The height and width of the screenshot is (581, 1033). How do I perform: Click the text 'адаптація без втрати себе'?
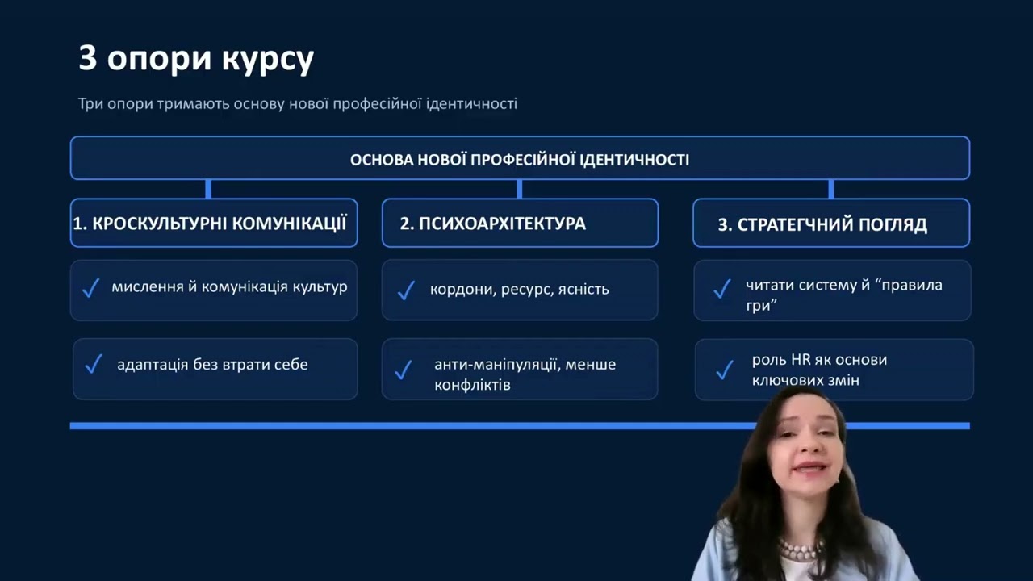pyautogui.click(x=212, y=365)
